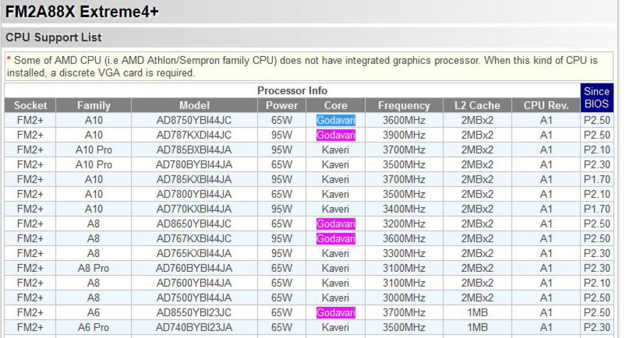Select model AD7500YBI44JA

(194, 298)
